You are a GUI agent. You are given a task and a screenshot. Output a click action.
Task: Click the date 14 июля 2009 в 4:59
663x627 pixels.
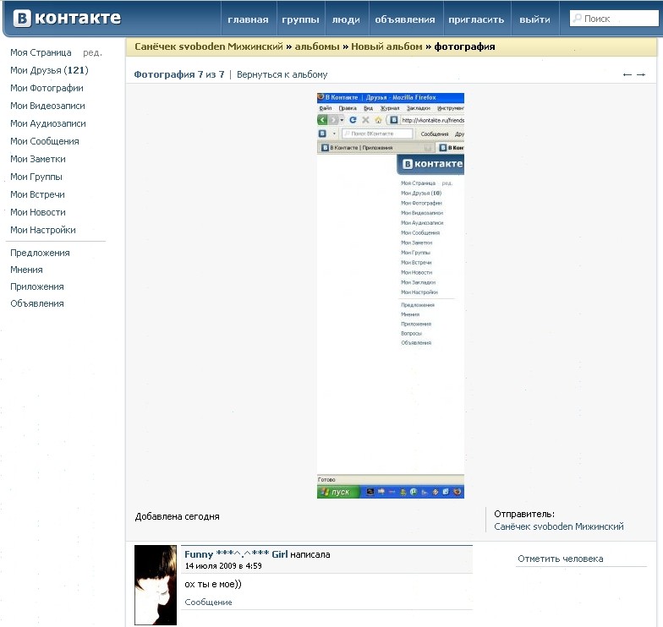click(x=223, y=566)
